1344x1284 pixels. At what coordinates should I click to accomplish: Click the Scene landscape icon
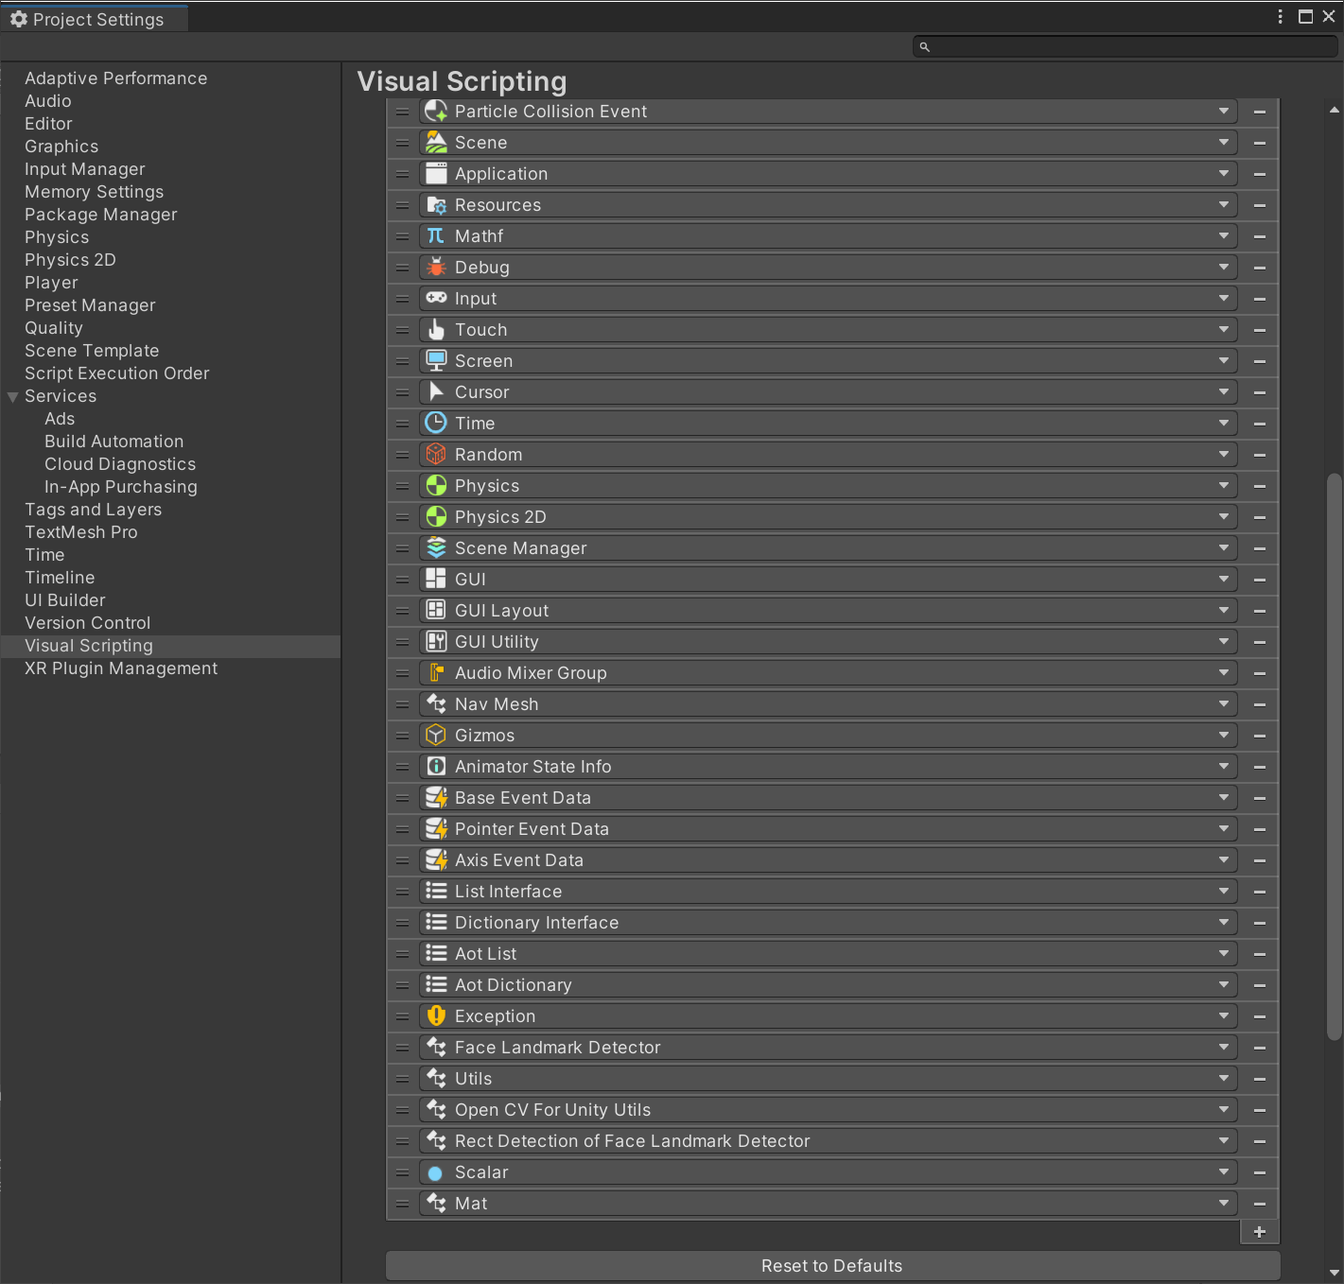436,143
